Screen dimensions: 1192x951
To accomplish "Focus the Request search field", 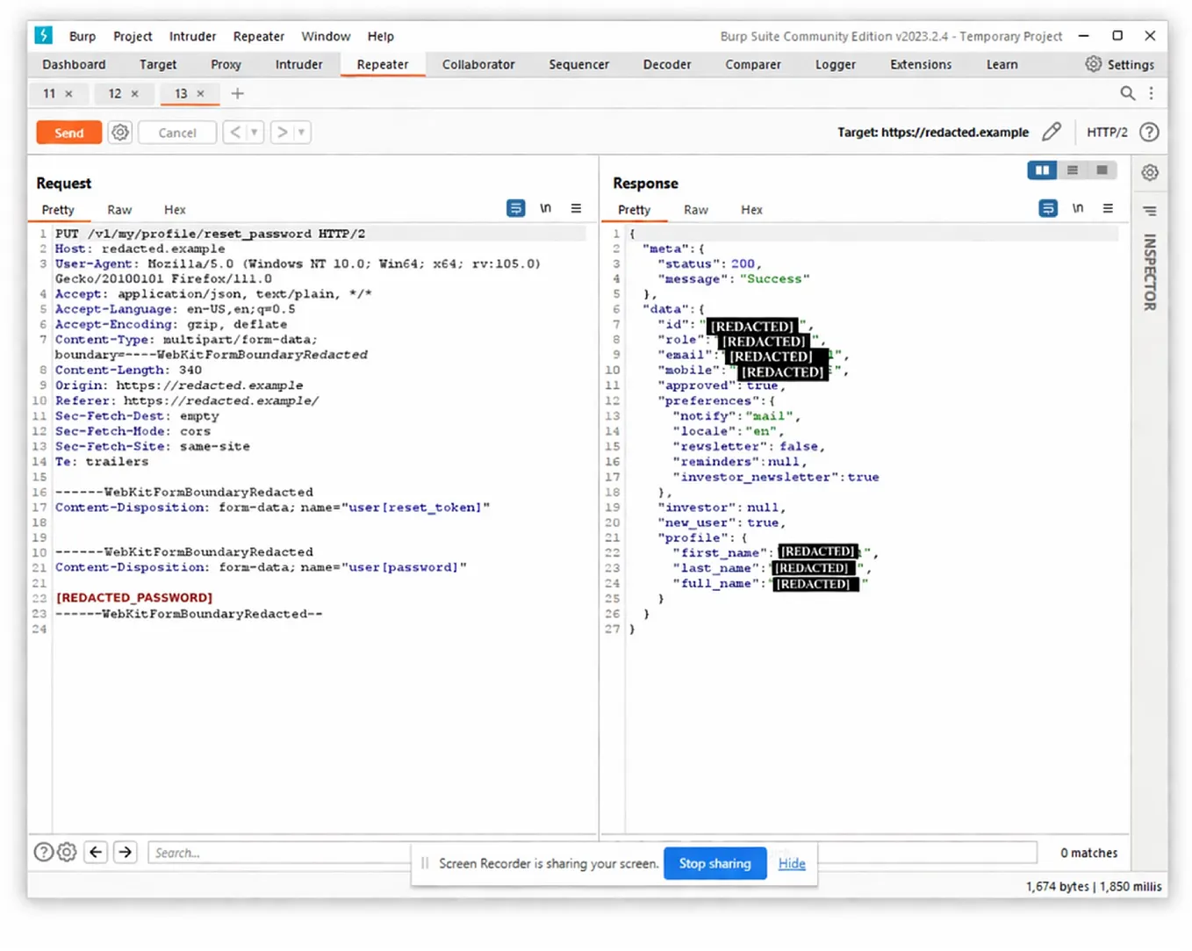I will 279,853.
